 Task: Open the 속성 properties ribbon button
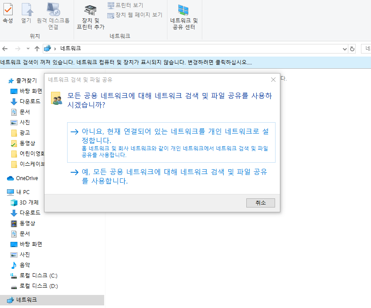tap(8, 13)
